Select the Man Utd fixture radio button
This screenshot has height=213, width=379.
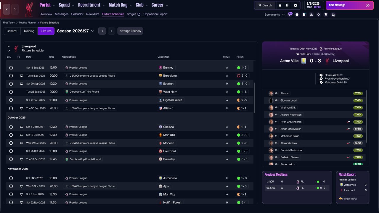pos(11,135)
